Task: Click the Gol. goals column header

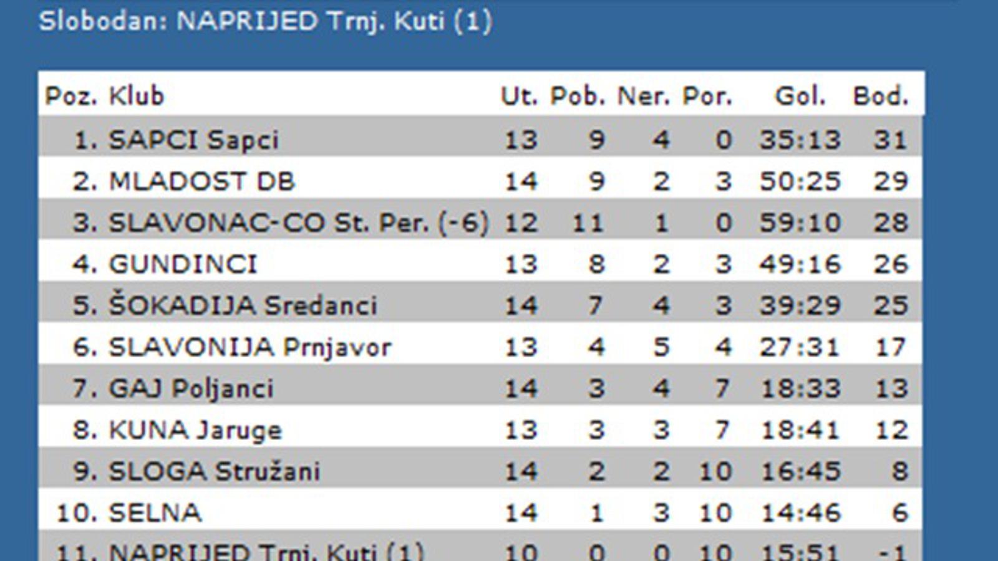Action: (800, 96)
